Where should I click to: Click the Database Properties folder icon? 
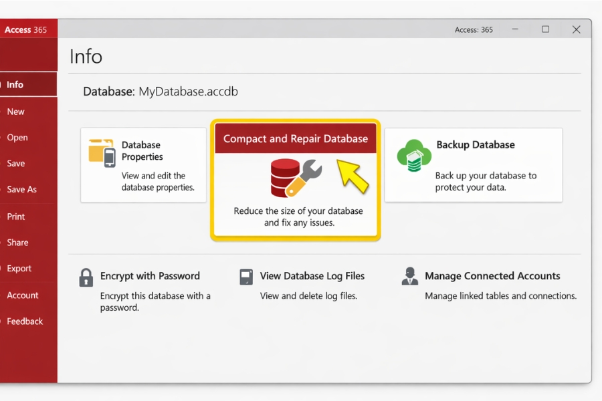[102, 152]
